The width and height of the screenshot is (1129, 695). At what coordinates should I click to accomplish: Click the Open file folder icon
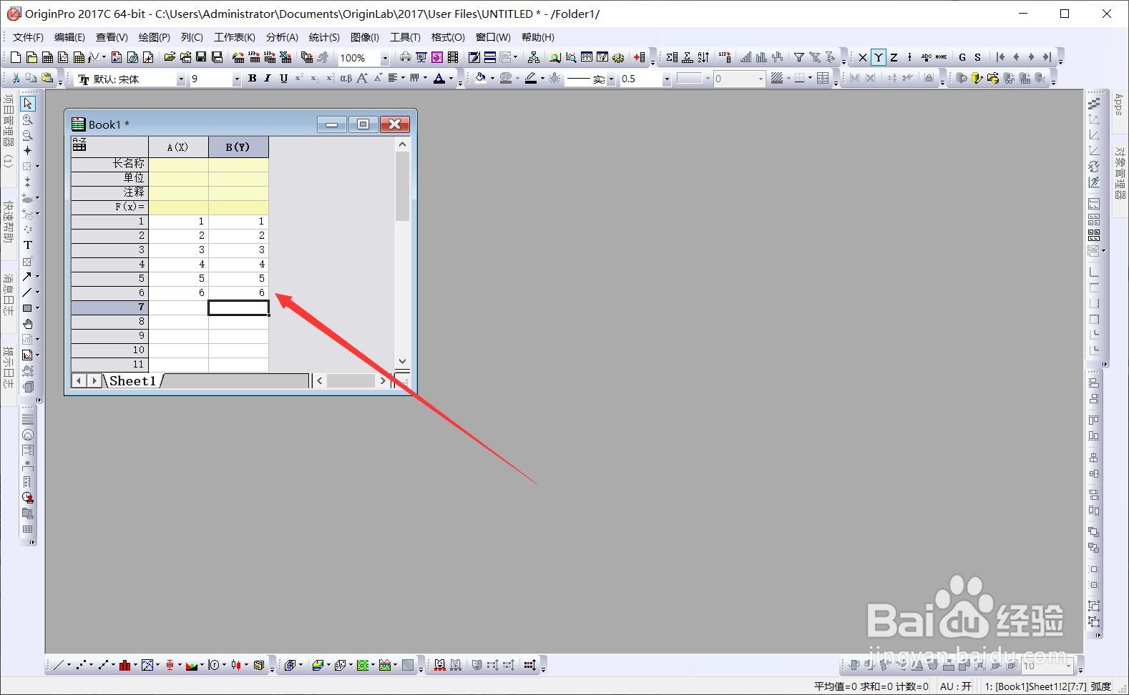[x=170, y=57]
